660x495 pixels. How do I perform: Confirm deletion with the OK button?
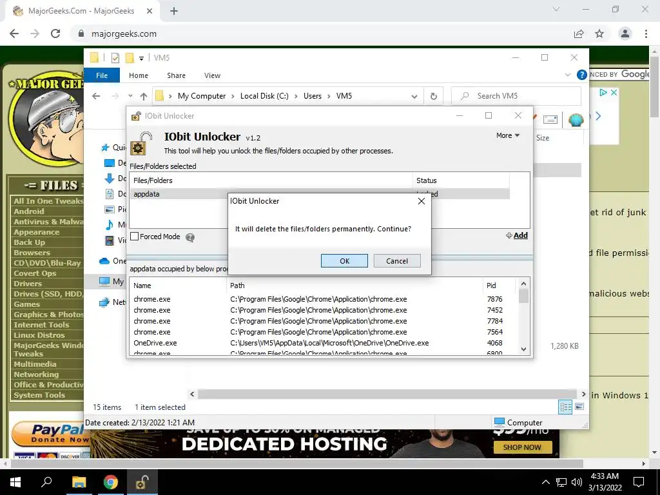point(344,260)
